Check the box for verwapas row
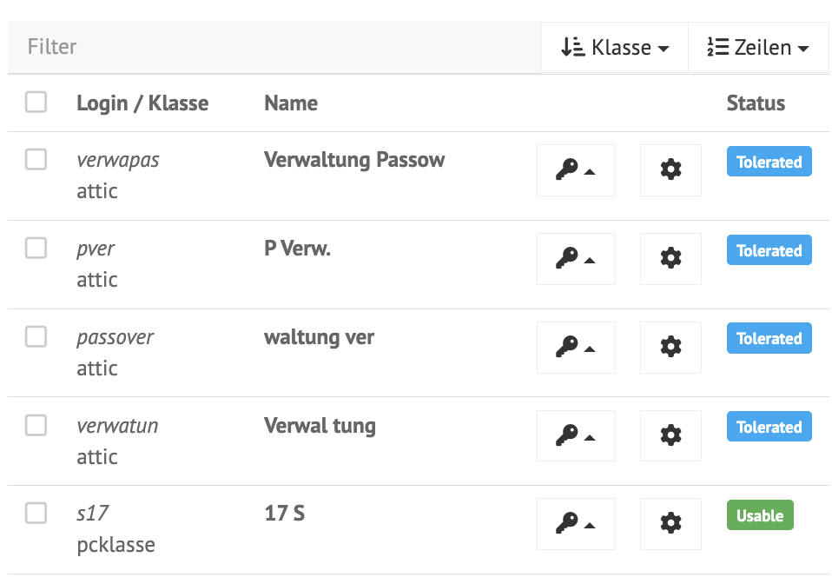832x584 pixels. [x=36, y=160]
